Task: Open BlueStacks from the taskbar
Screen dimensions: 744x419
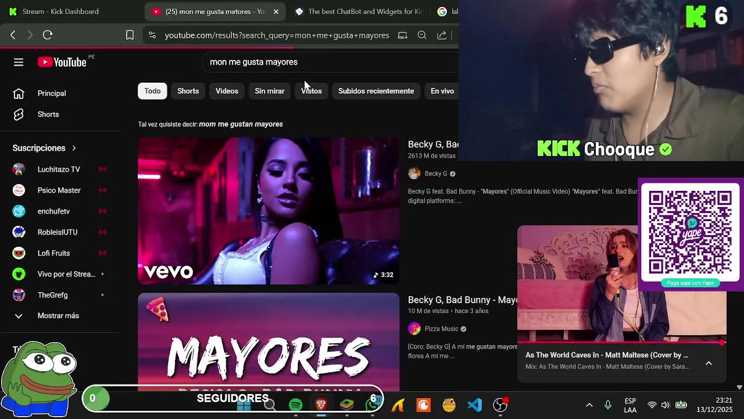Action: (347, 404)
